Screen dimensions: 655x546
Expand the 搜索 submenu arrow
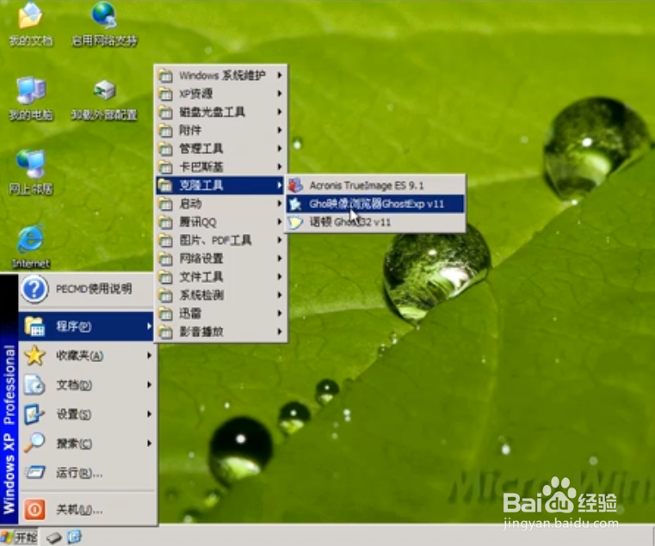click(149, 444)
